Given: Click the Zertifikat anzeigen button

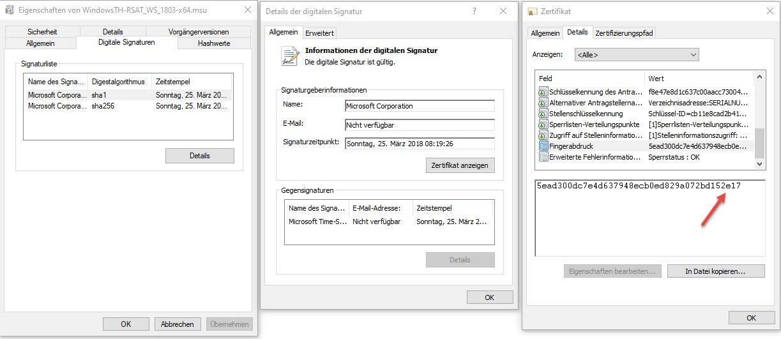Looking at the screenshot, I should (x=459, y=165).
